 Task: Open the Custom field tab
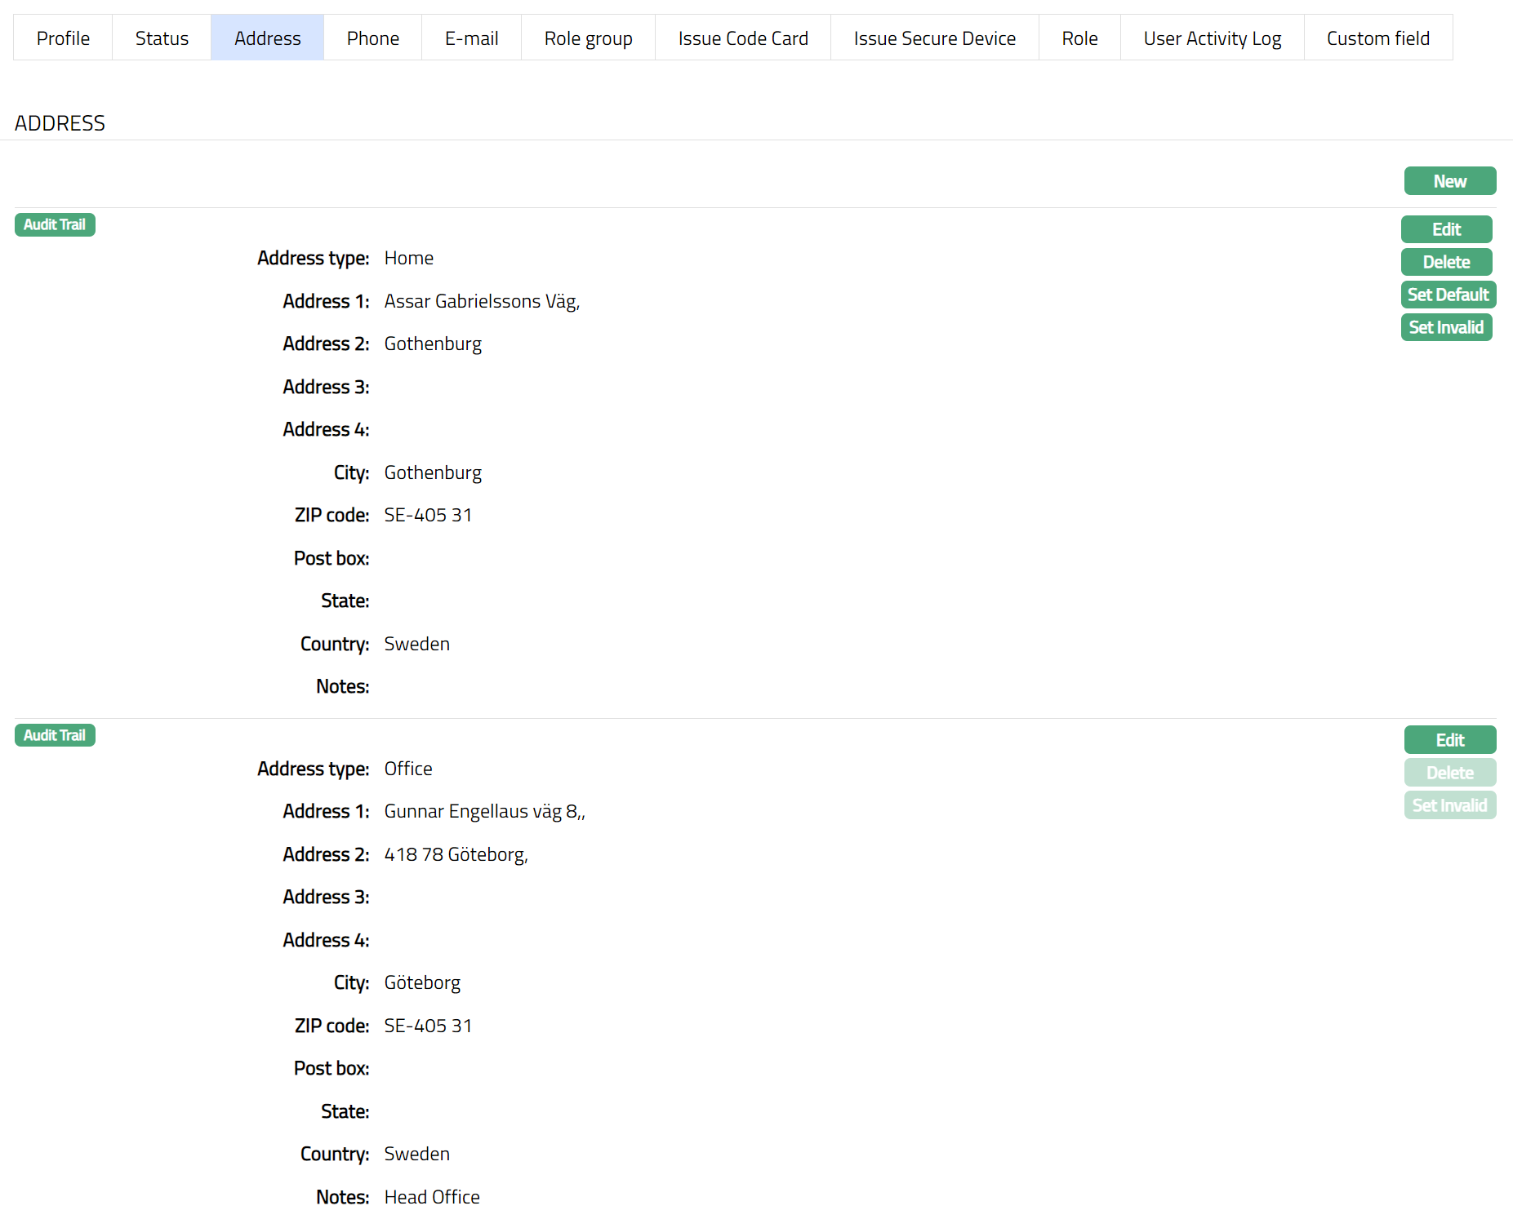[x=1377, y=38]
